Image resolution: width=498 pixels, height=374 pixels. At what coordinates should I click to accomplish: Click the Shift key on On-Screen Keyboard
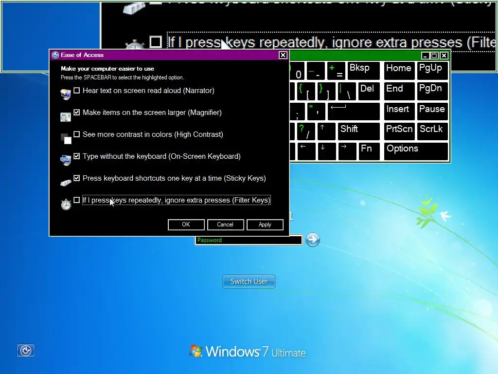[x=359, y=131]
